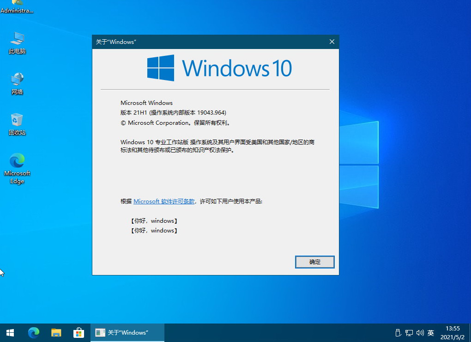471x342 pixels.
Task: Click the 关于"Windows" dialog title bar text
Action: 116,42
